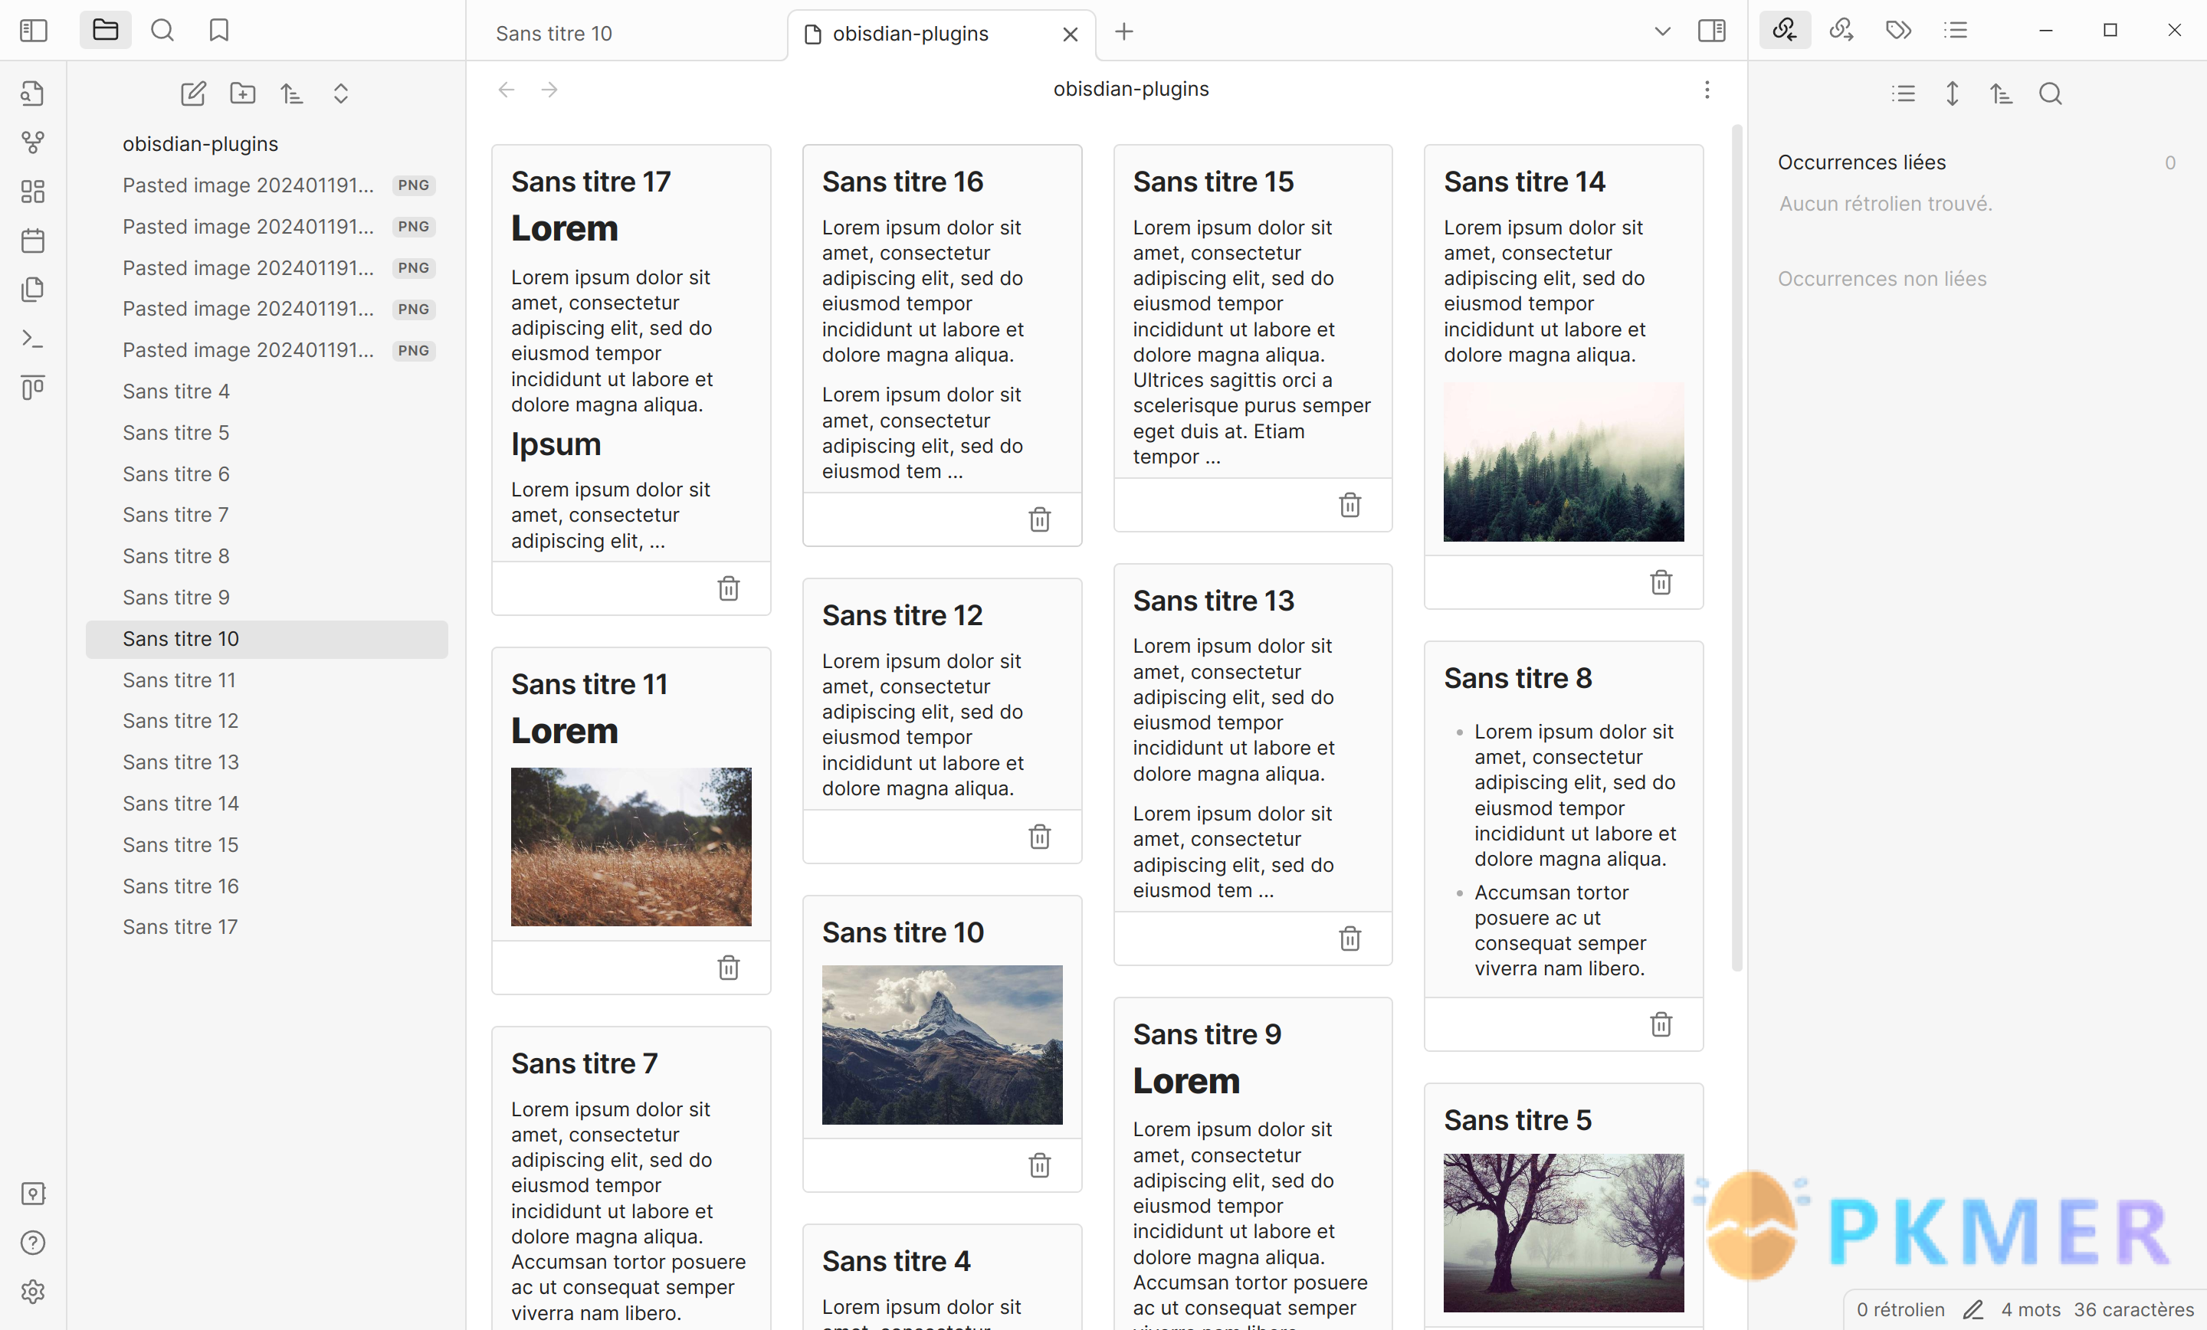Image resolution: width=2207 pixels, height=1330 pixels.
Task: Delete Sans titre 17 card
Action: (729, 588)
